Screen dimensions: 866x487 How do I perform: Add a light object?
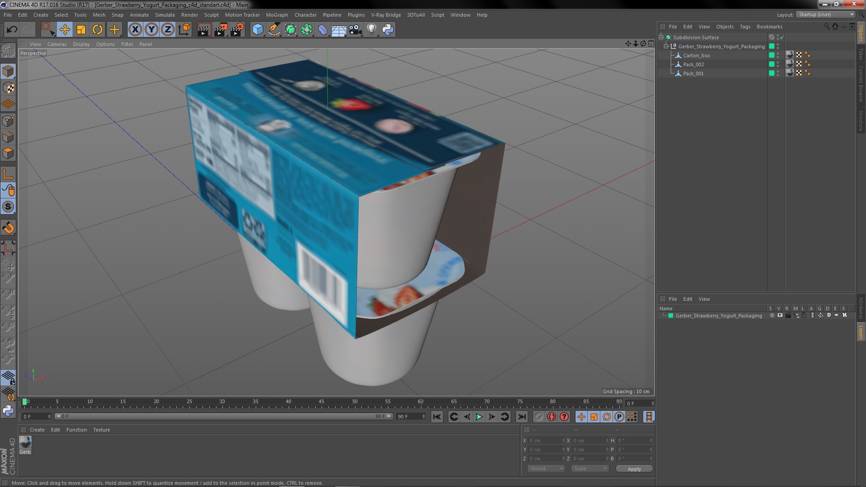372,30
